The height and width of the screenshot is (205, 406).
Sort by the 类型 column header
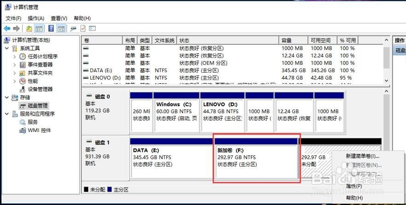coord(145,40)
